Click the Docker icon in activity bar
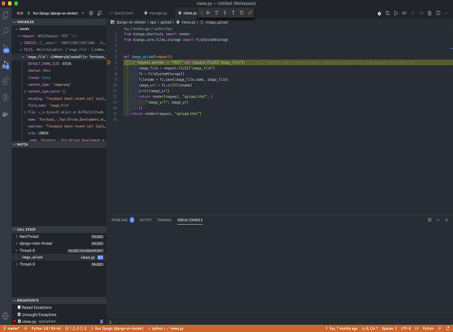 (x=5, y=113)
